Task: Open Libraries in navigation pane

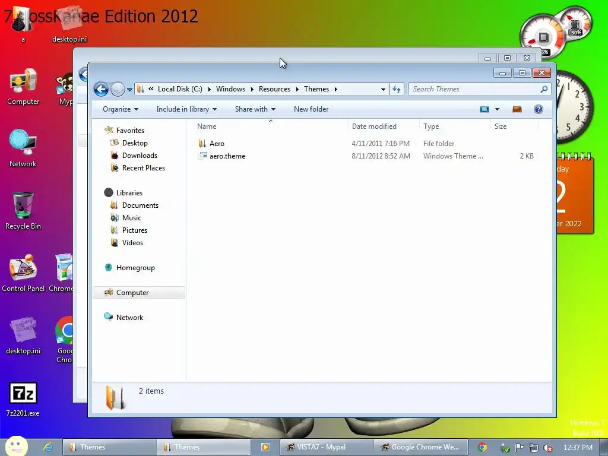Action: (129, 193)
